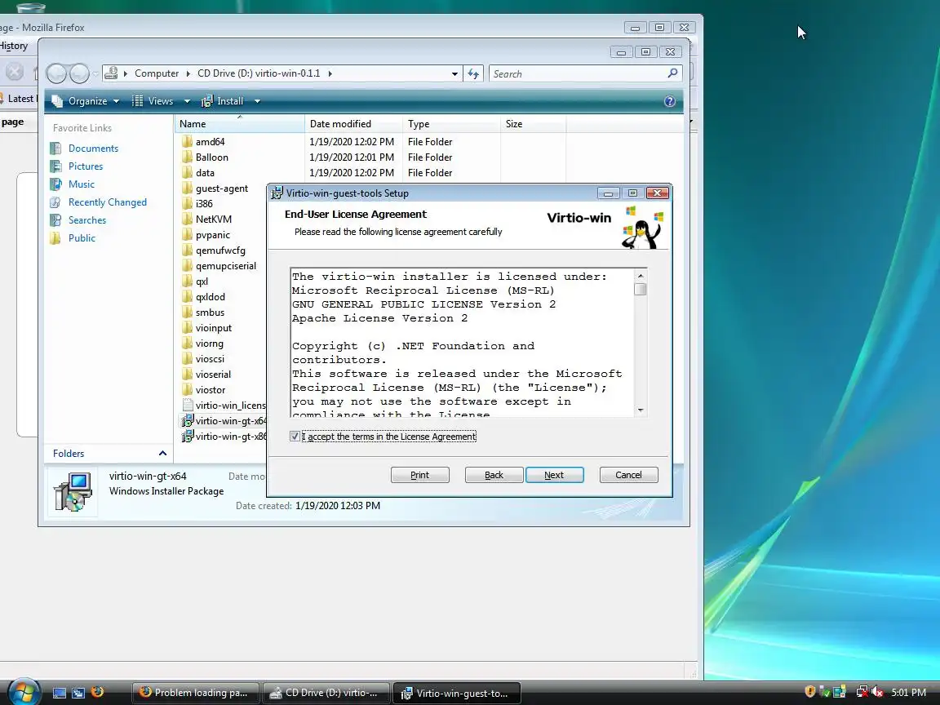Image resolution: width=940 pixels, height=705 pixels.
Task: Open the Organize menu in Explorer
Action: 86,101
